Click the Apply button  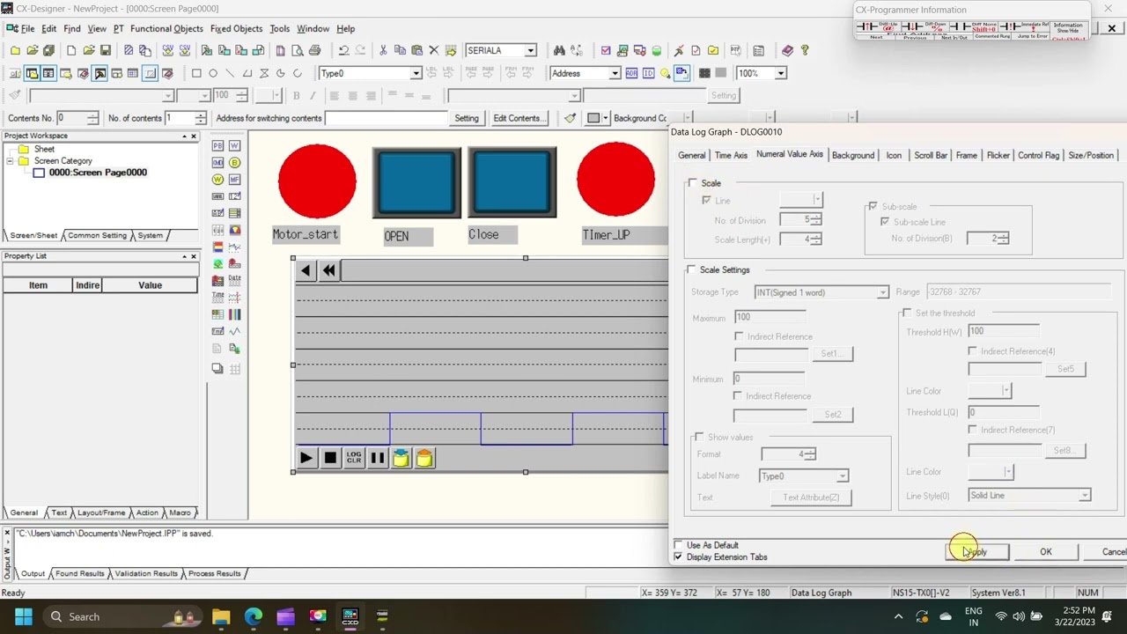[x=977, y=552]
